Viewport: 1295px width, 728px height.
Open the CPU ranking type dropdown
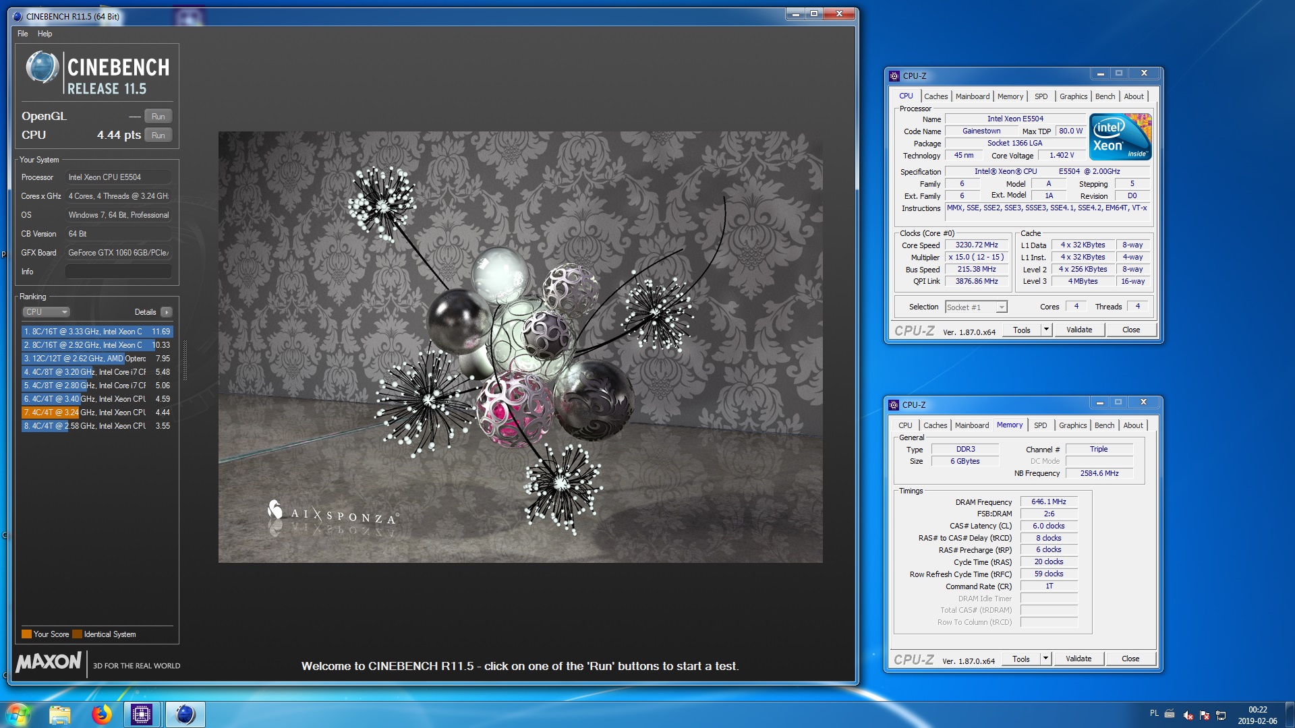[x=46, y=312]
